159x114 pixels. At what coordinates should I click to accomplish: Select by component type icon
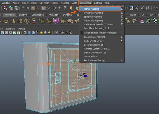(x=16, y=8)
